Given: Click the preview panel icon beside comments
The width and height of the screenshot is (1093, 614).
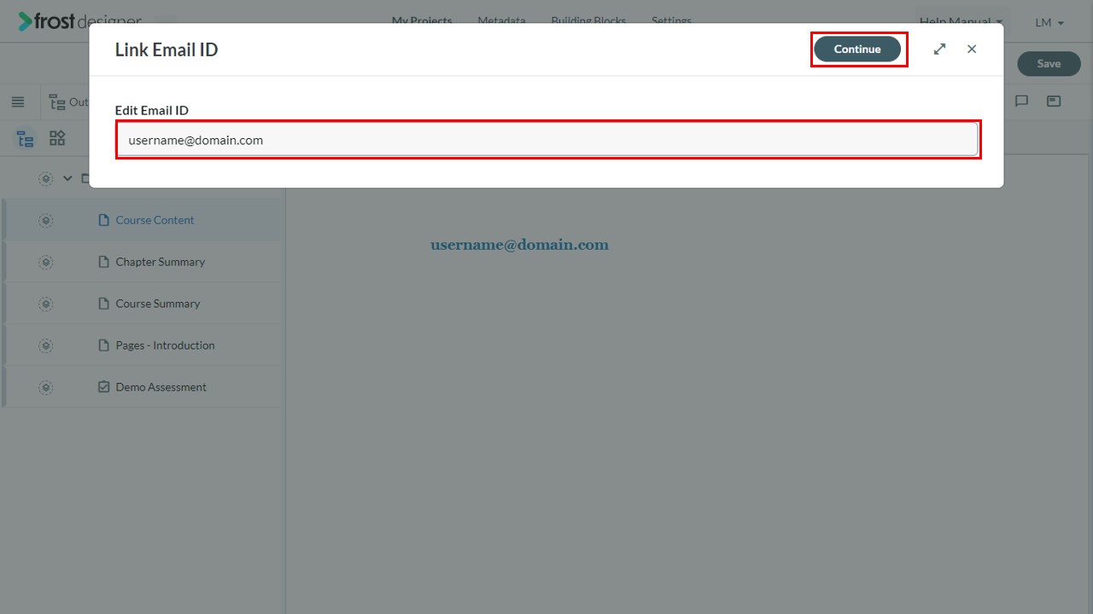Looking at the screenshot, I should click(1054, 101).
